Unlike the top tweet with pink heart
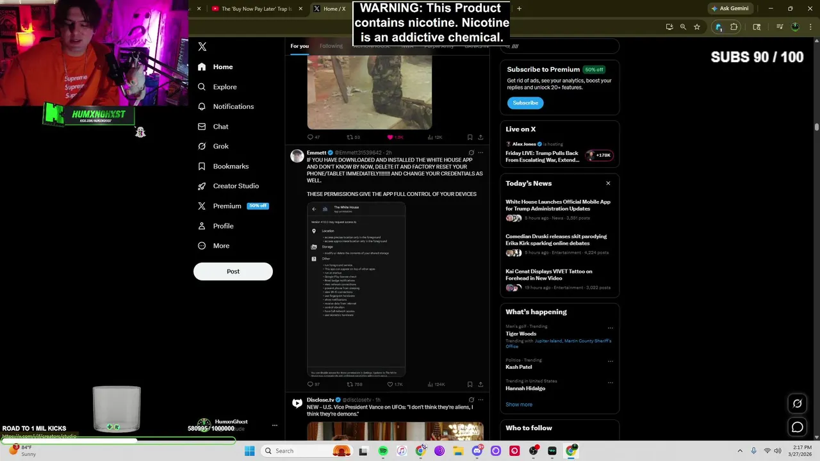Viewport: 820px width, 461px height. click(389, 137)
